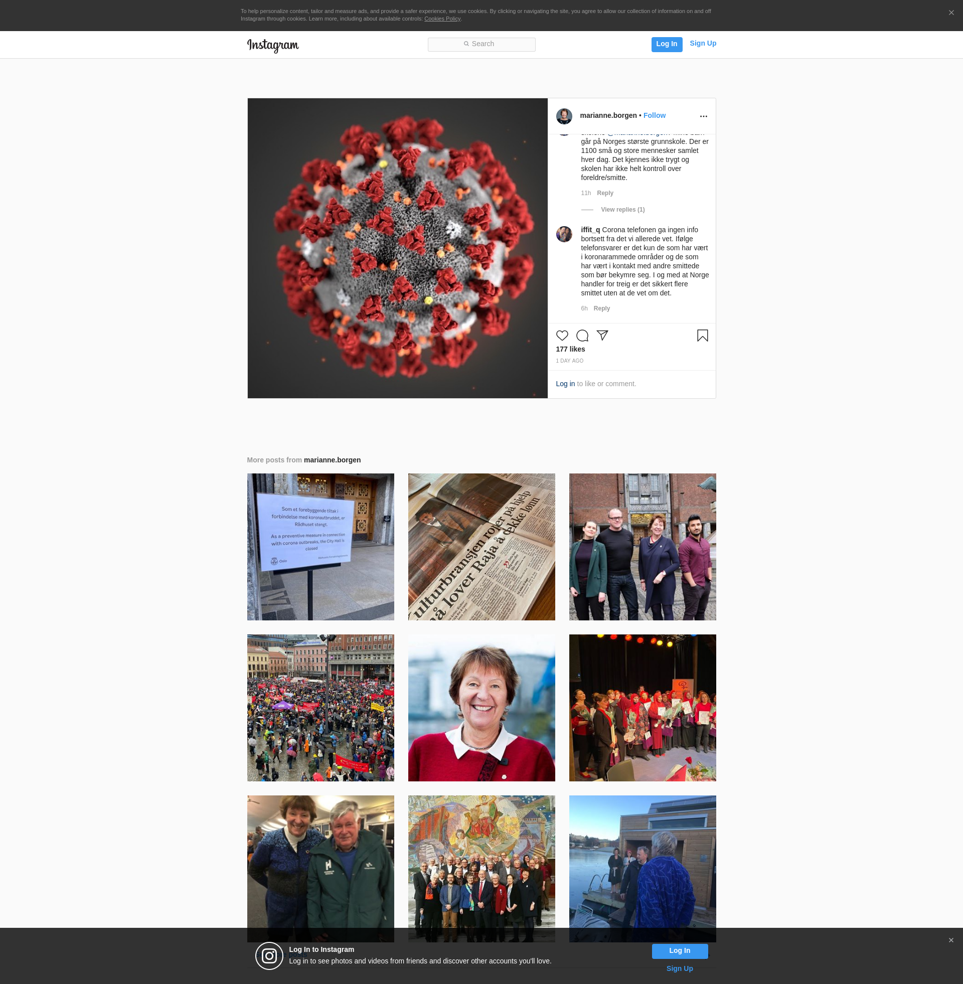This screenshot has height=984, width=963.
Task: Open marianne.borgen link in More posts heading
Action: click(x=332, y=459)
